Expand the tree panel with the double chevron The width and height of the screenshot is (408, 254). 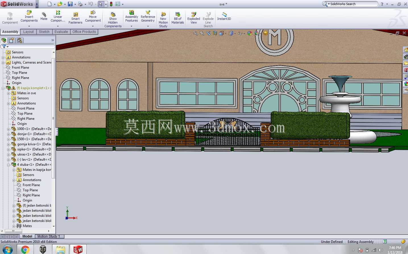(x=53, y=40)
